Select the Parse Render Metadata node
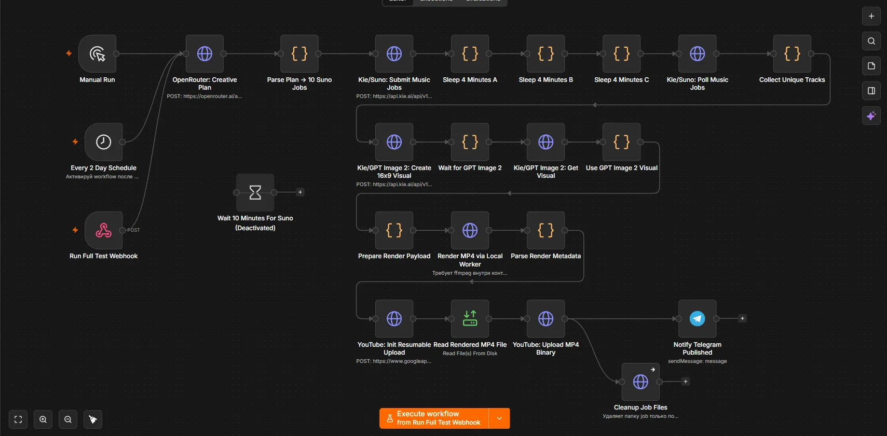Screen dimensions: 887x436 545,230
